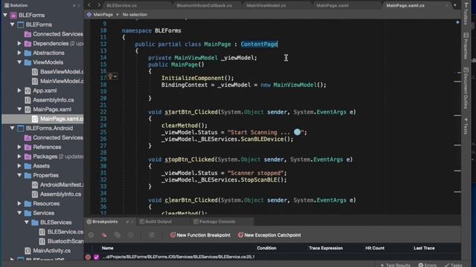Click New Function Breakpoint button
Viewport: 476px width, 267px height.
pyautogui.click(x=200, y=235)
